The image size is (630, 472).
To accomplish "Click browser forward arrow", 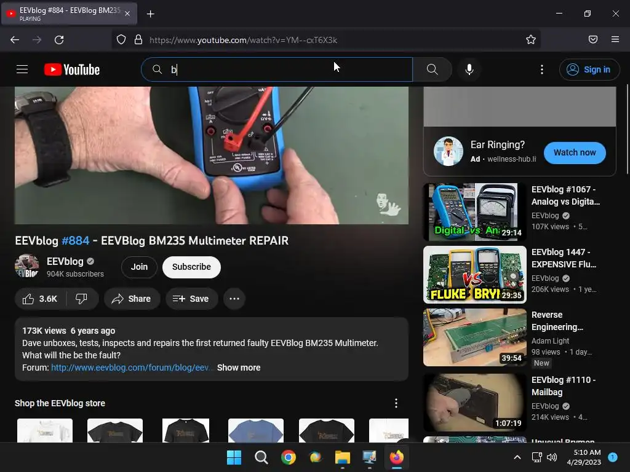I will (37, 40).
